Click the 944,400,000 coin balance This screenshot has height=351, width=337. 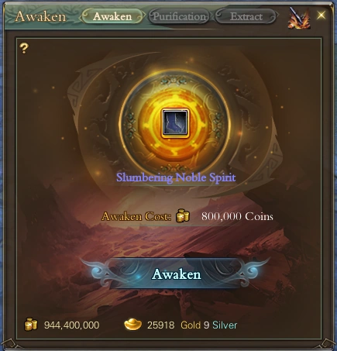[71, 325]
